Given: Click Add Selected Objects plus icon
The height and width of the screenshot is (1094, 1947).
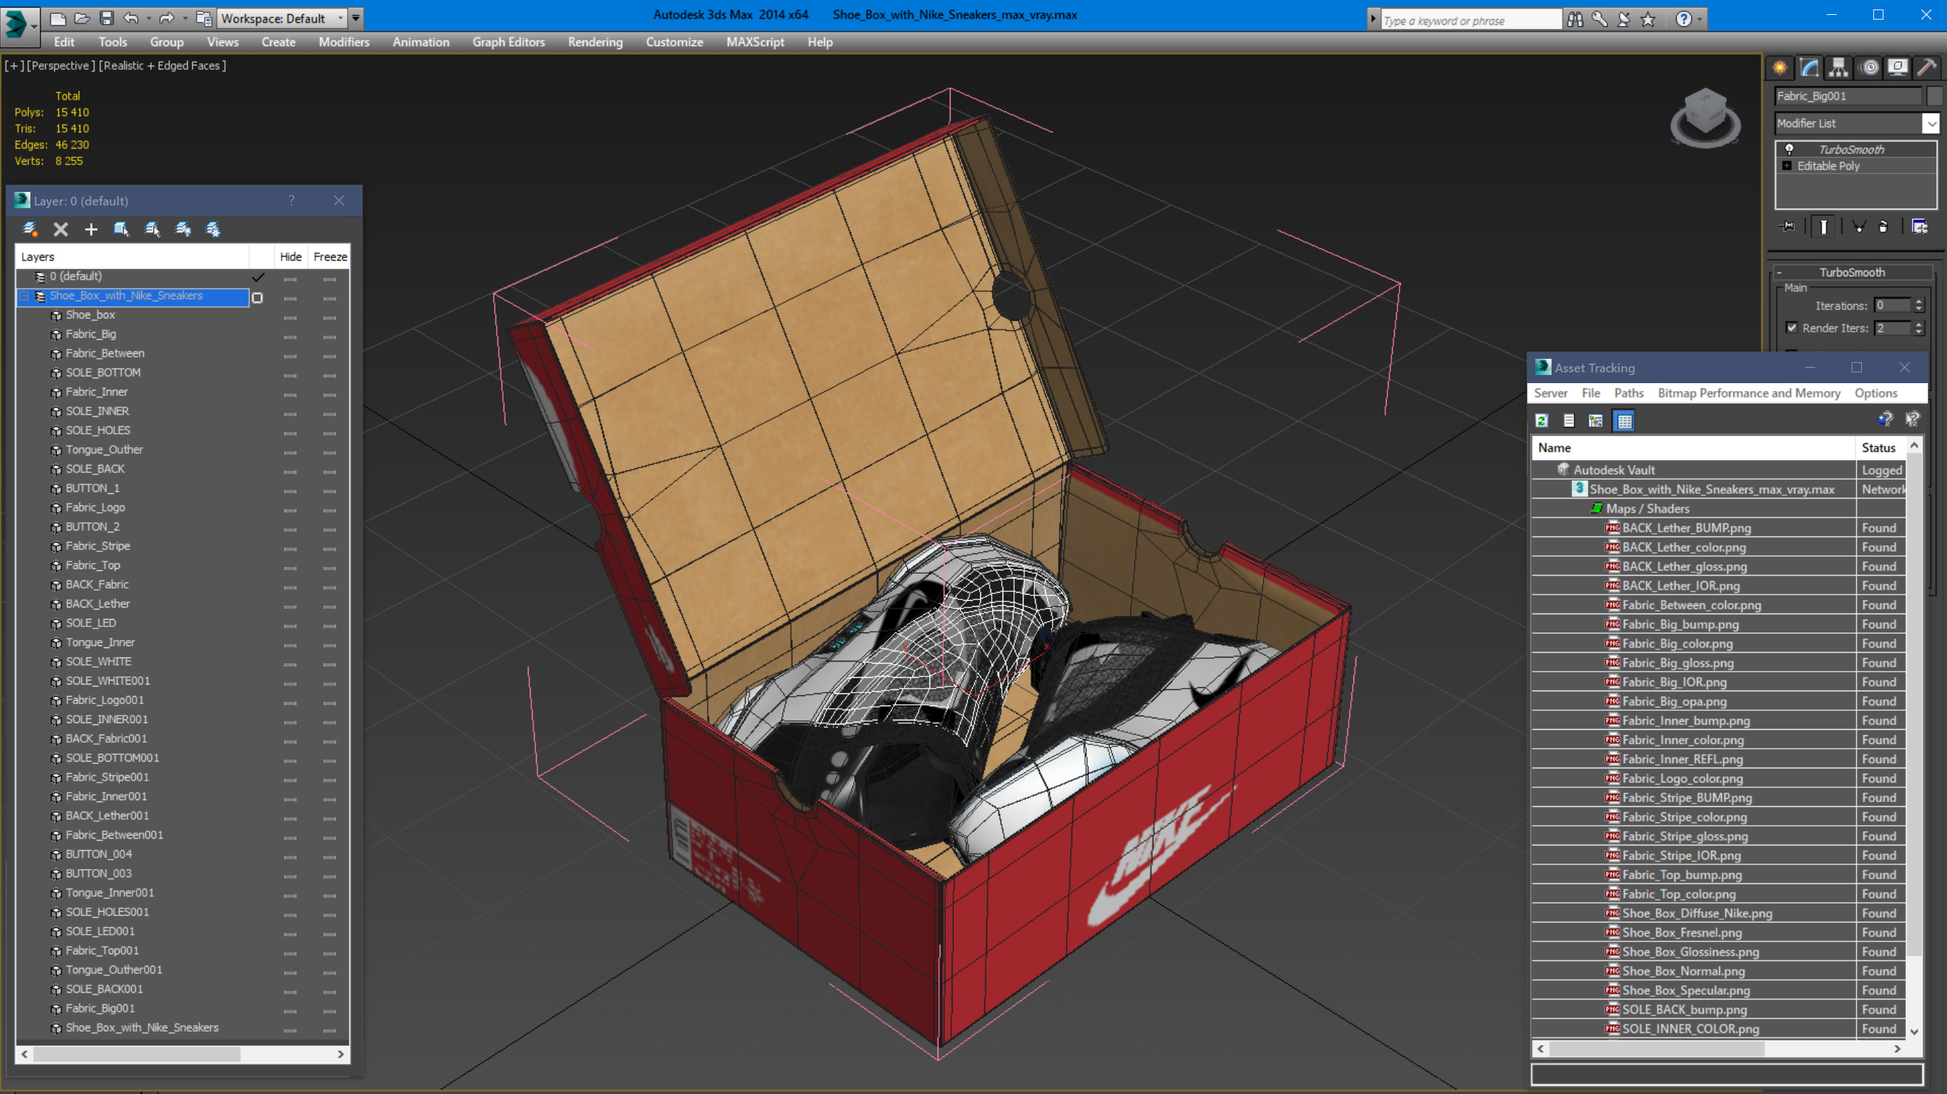Looking at the screenshot, I should tap(91, 229).
